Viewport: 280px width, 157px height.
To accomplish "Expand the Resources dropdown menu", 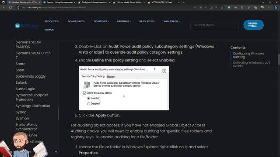I will (147, 21).
